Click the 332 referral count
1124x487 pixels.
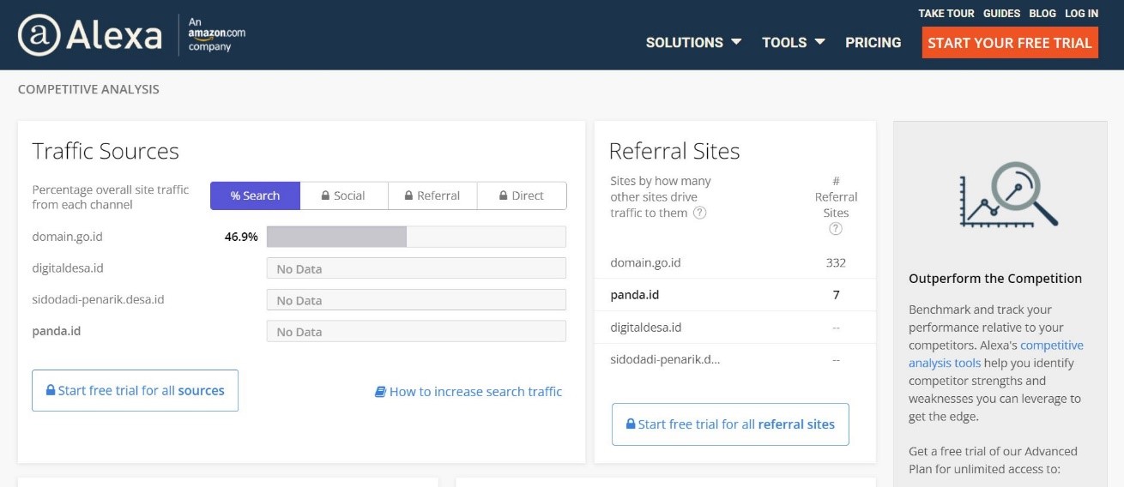[x=836, y=262]
